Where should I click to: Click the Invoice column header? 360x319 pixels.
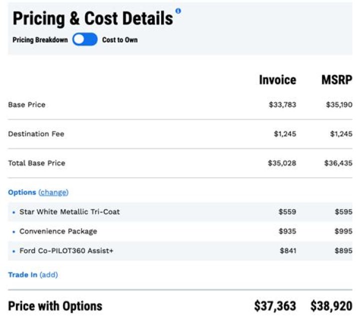pyautogui.click(x=277, y=80)
